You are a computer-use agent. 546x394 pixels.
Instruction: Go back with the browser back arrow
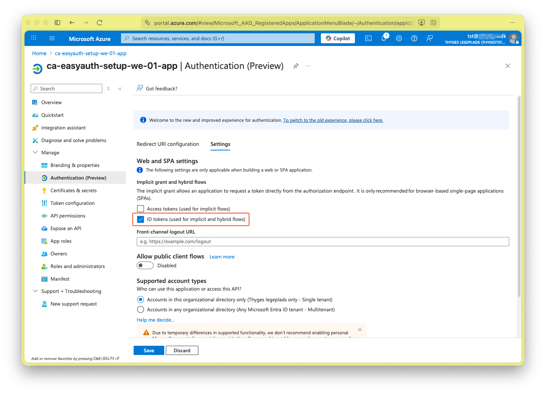72,23
